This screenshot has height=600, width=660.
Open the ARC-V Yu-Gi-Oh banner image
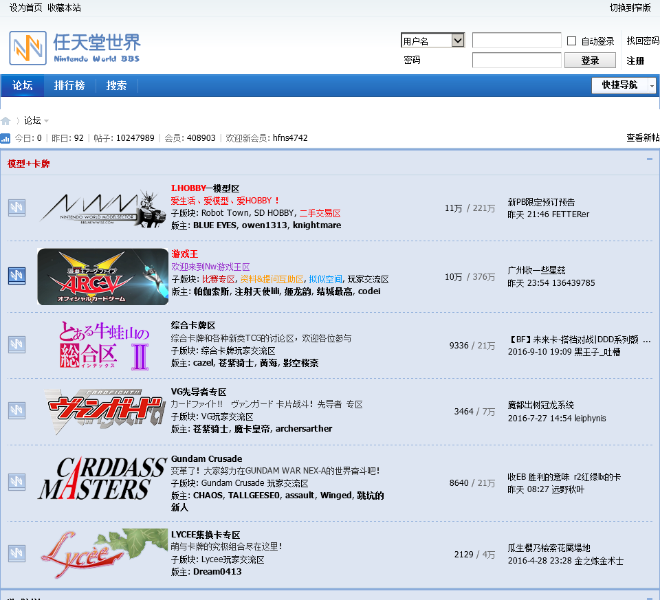point(102,276)
